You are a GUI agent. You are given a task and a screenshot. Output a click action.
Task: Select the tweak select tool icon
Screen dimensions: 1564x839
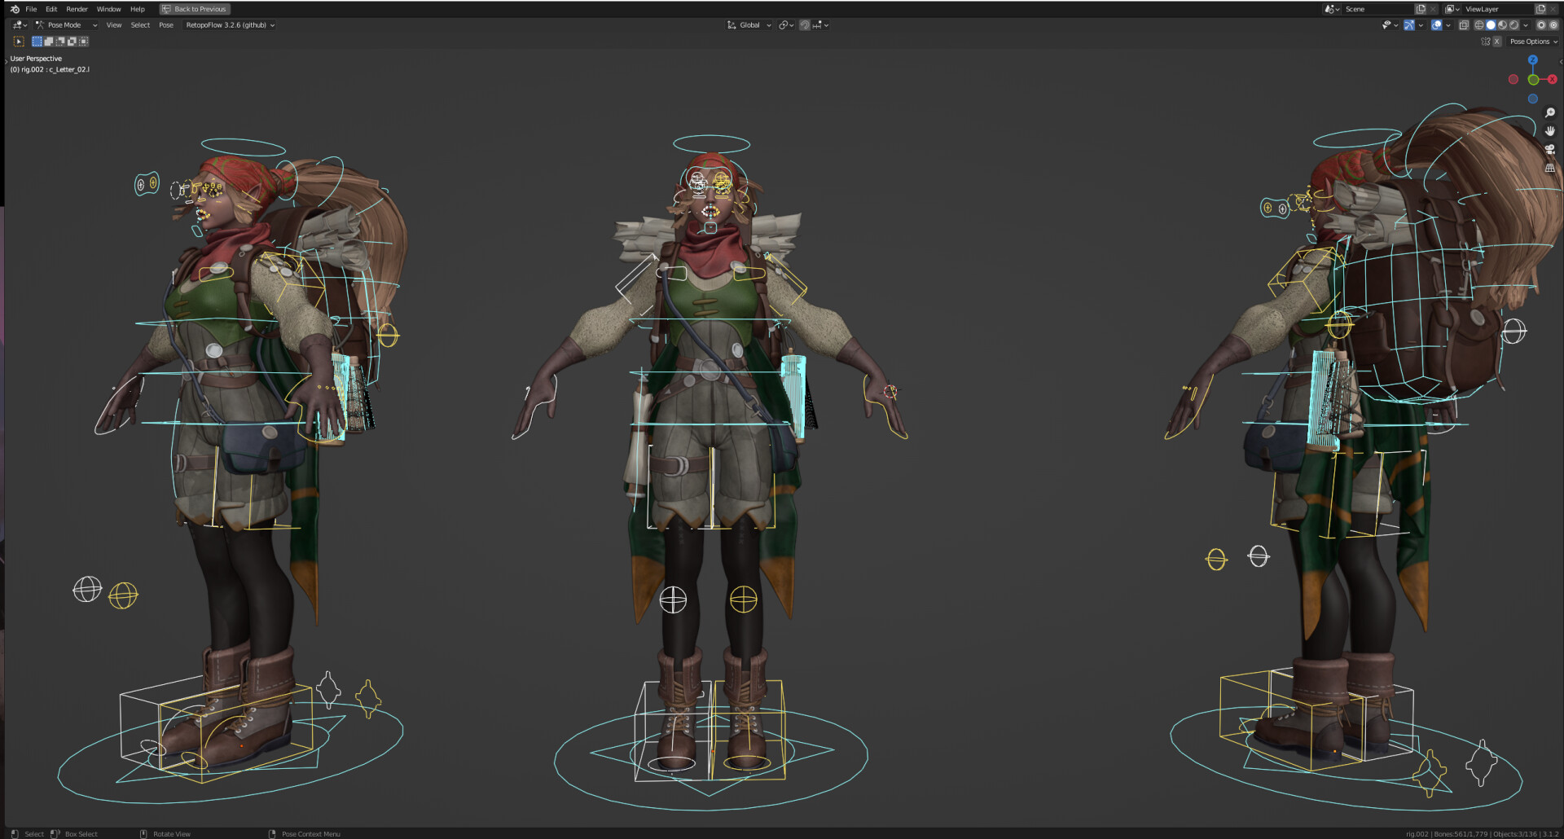tap(19, 42)
